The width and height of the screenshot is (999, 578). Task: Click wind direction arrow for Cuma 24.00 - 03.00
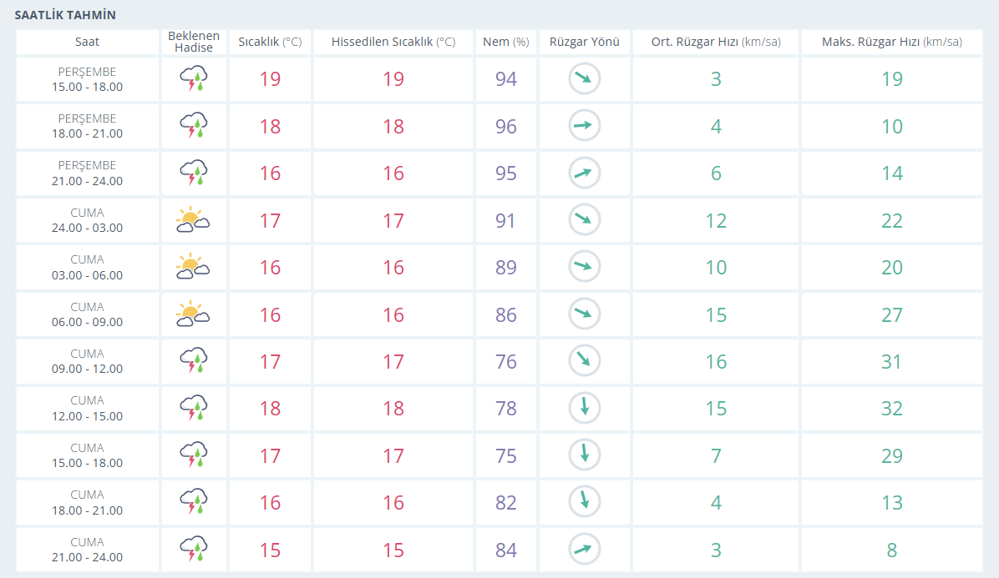[584, 219]
